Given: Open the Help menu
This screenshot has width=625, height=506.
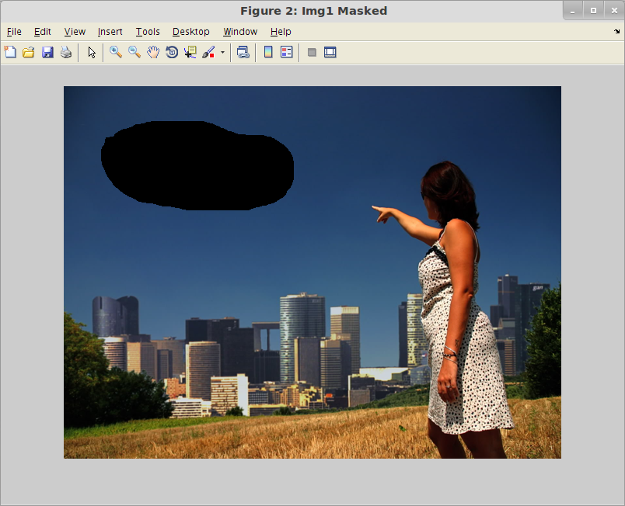Looking at the screenshot, I should point(281,31).
